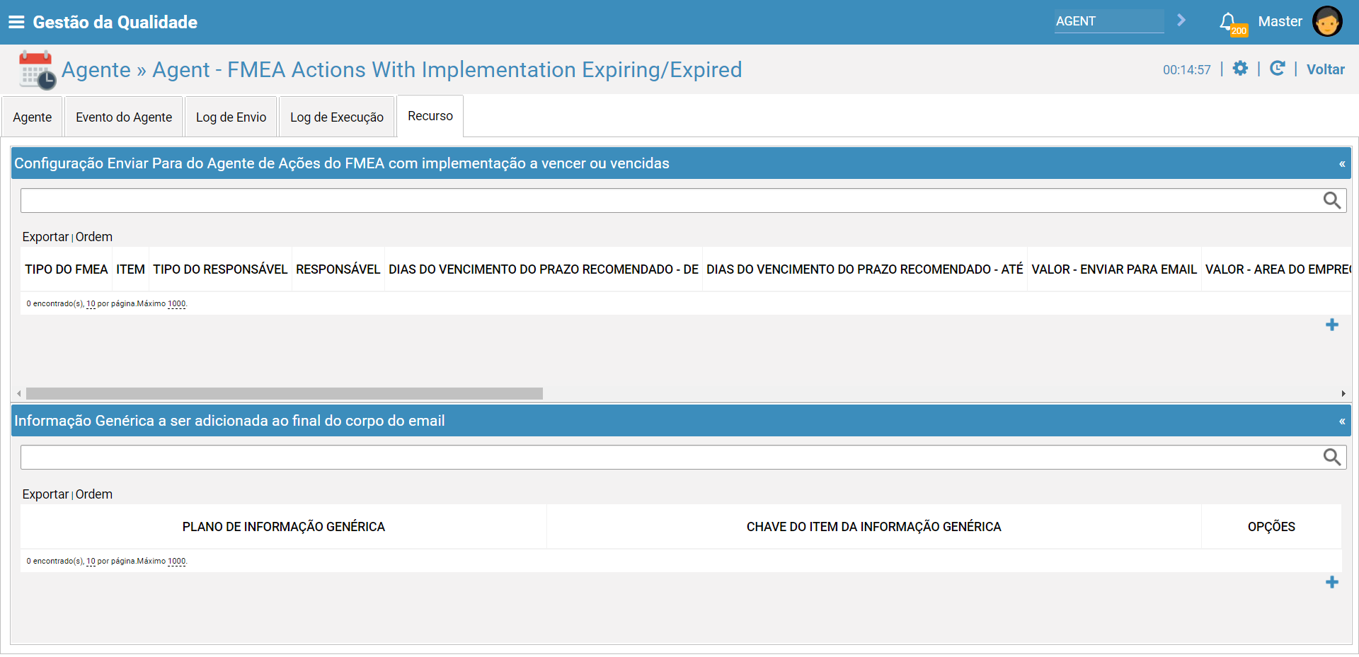
Task: Change 10 per page in FMEA table
Action: coord(91,304)
